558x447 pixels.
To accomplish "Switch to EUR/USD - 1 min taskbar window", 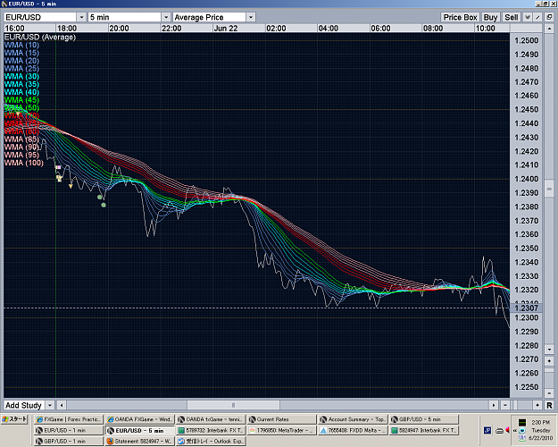I will pyautogui.click(x=69, y=430).
